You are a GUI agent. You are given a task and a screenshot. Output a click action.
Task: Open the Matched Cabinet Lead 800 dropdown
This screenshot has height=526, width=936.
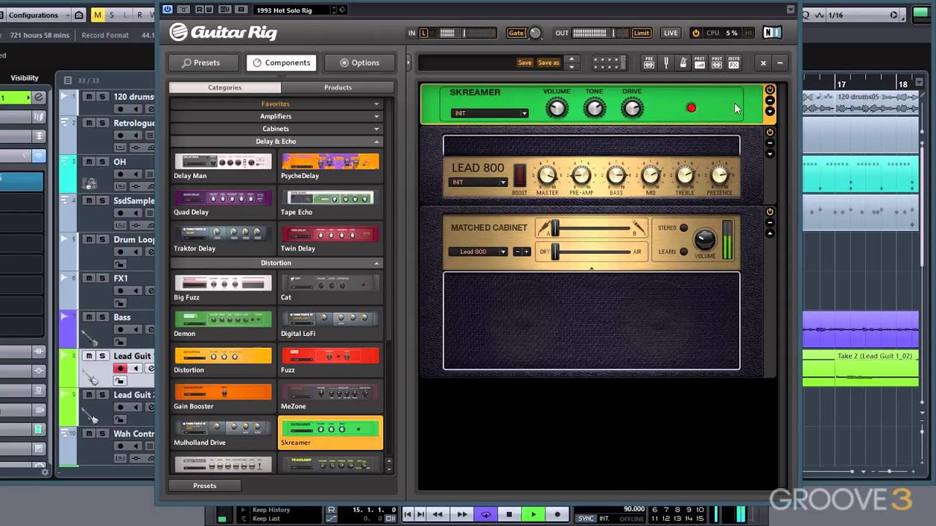[x=478, y=251]
